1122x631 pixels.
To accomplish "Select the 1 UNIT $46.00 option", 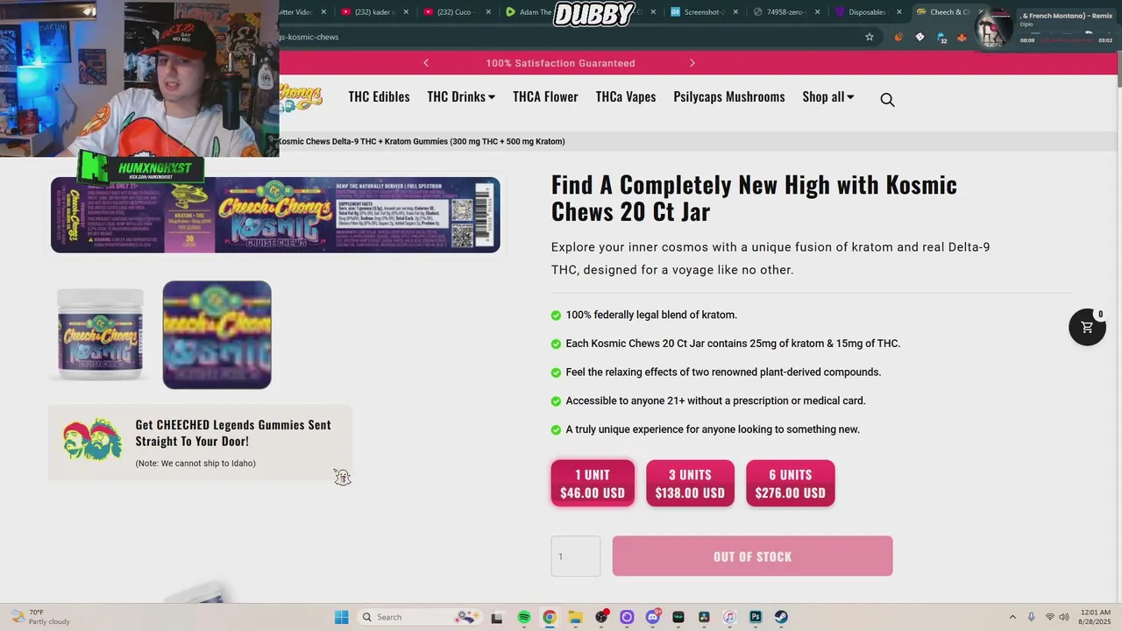I will click(593, 484).
